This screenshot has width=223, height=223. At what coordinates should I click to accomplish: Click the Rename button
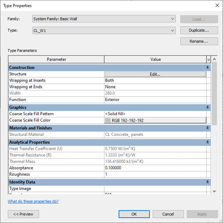[x=199, y=42]
